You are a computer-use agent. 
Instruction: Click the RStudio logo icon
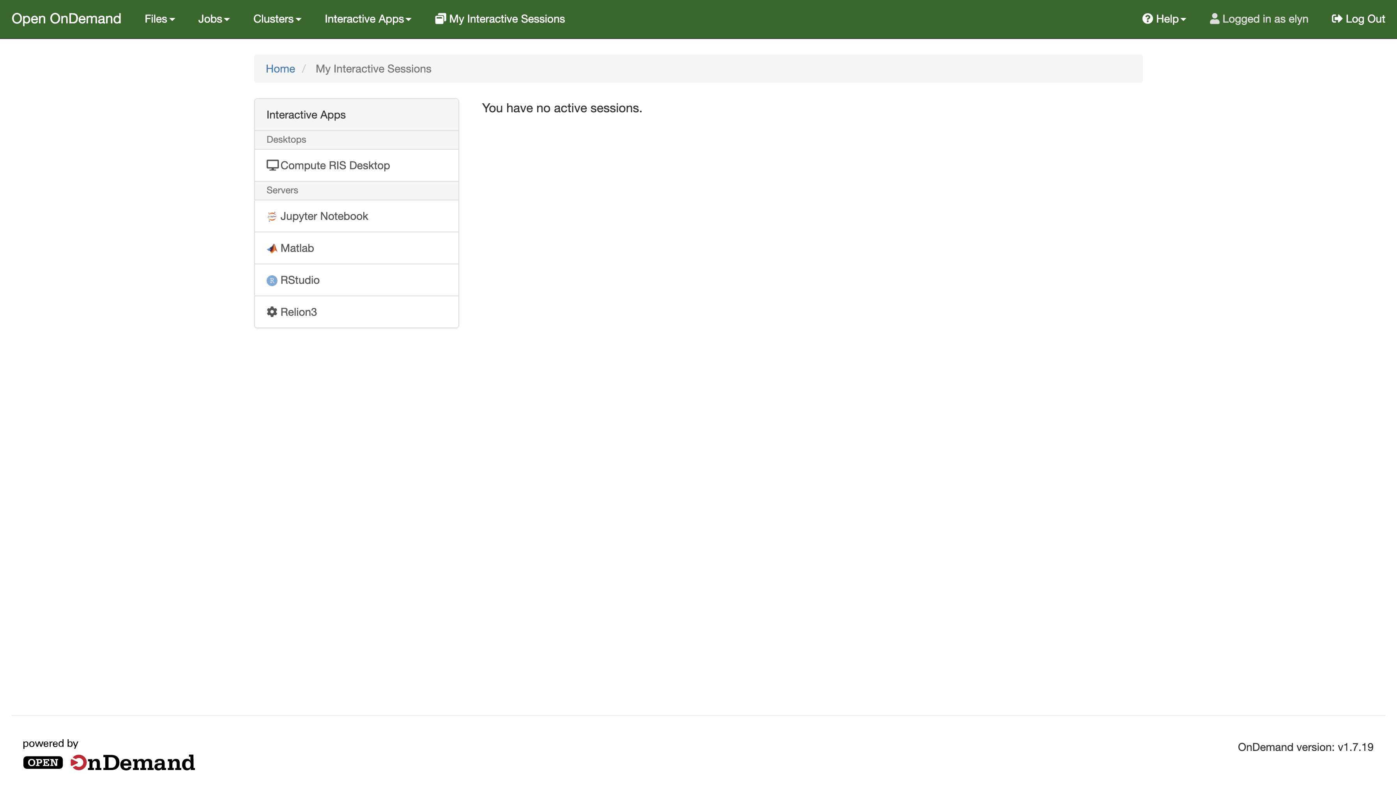[x=272, y=280]
